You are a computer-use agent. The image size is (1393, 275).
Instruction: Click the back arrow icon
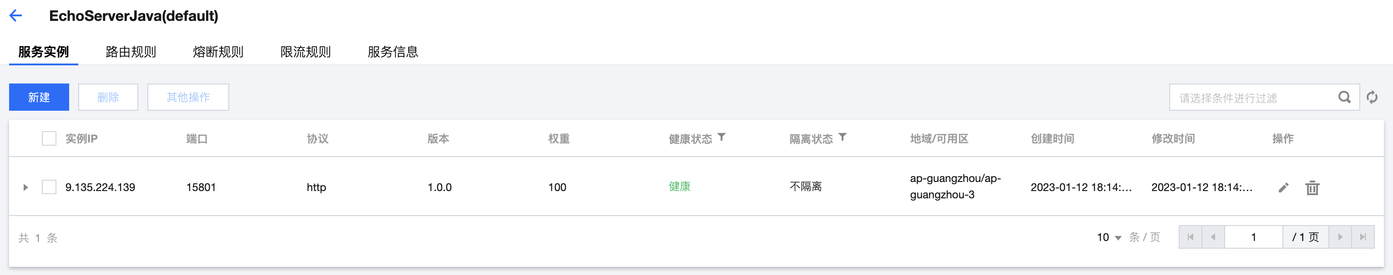point(15,15)
